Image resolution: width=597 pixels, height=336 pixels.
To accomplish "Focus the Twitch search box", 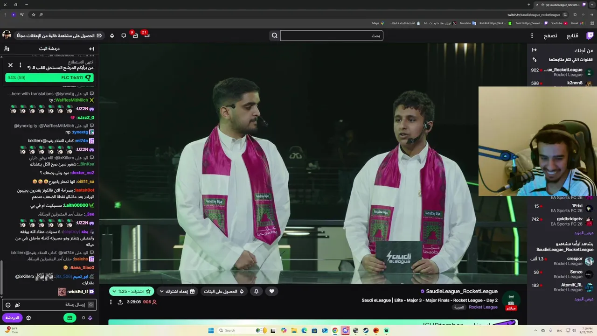I will tap(332, 35).
